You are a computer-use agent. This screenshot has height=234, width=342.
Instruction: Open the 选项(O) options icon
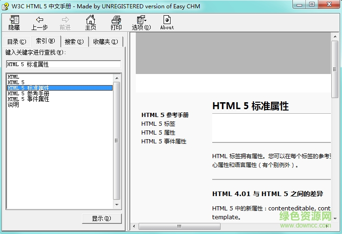click(x=141, y=19)
